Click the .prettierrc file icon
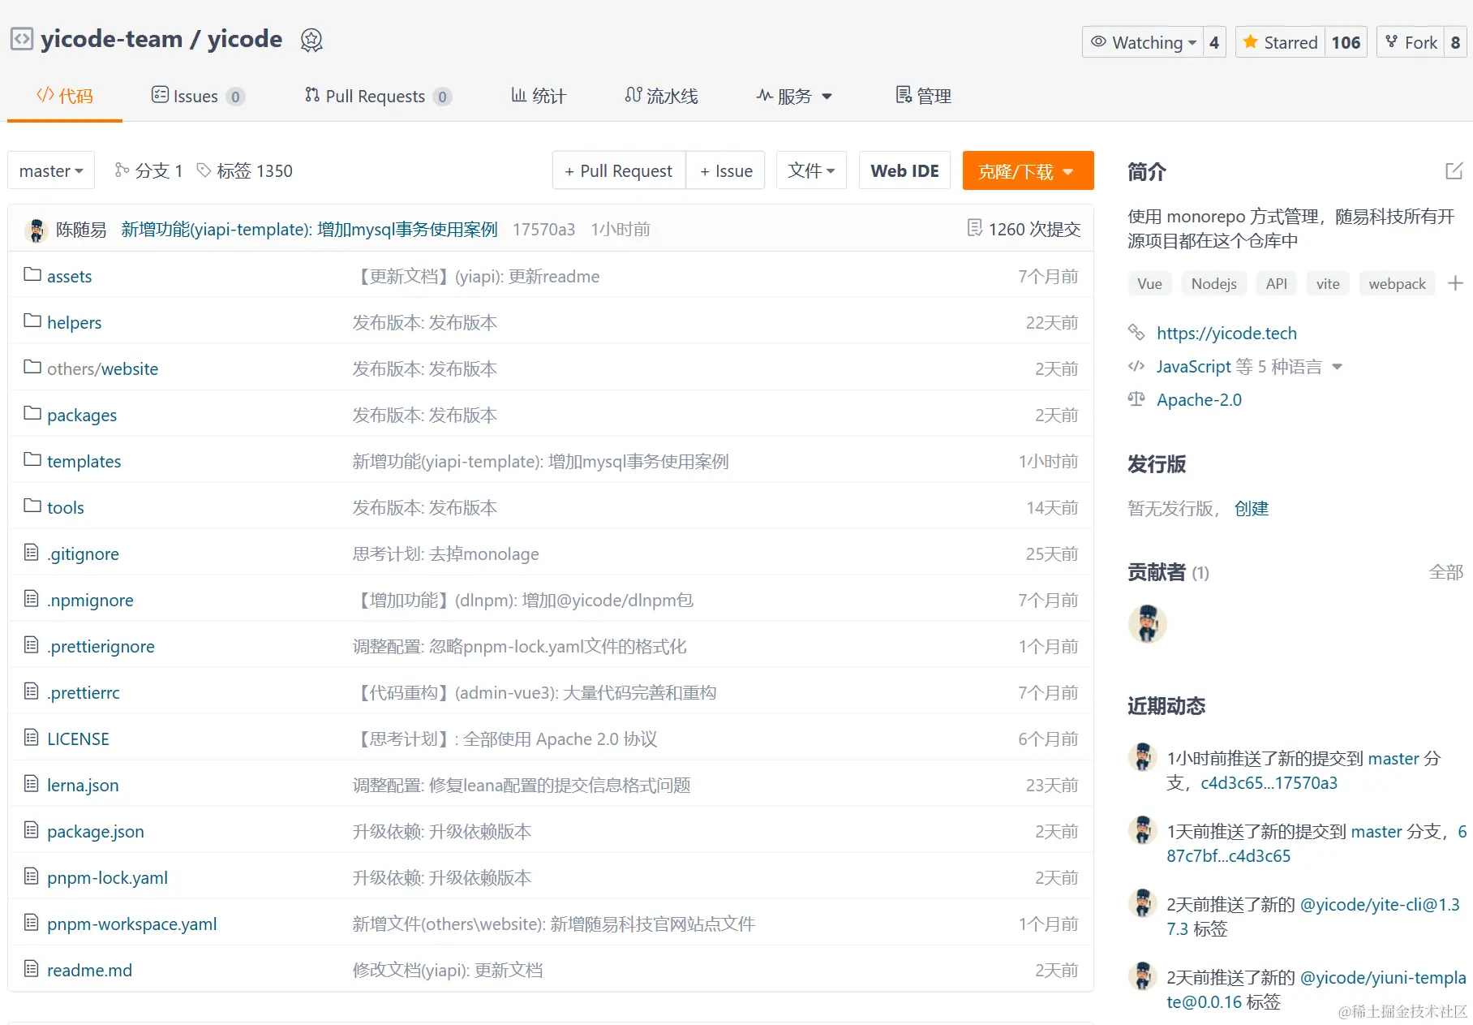Viewport: 1473px width, 1025px height. [32, 691]
